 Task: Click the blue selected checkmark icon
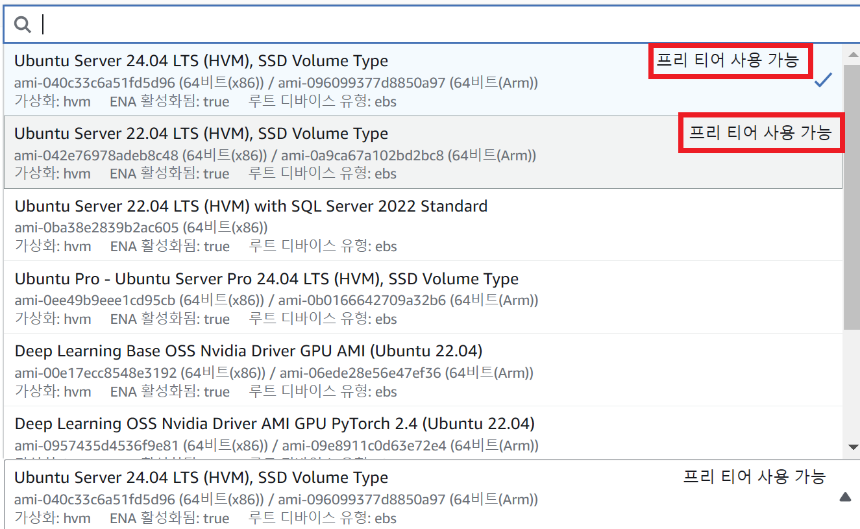coord(823,80)
